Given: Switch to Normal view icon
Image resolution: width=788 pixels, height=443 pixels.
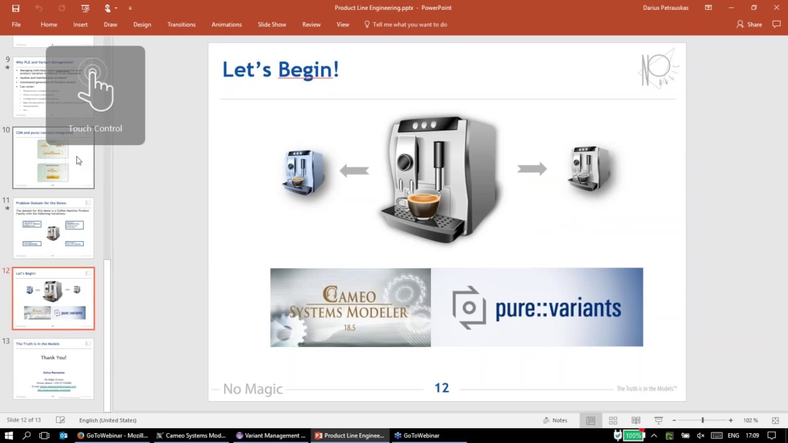Looking at the screenshot, I should [x=590, y=420].
